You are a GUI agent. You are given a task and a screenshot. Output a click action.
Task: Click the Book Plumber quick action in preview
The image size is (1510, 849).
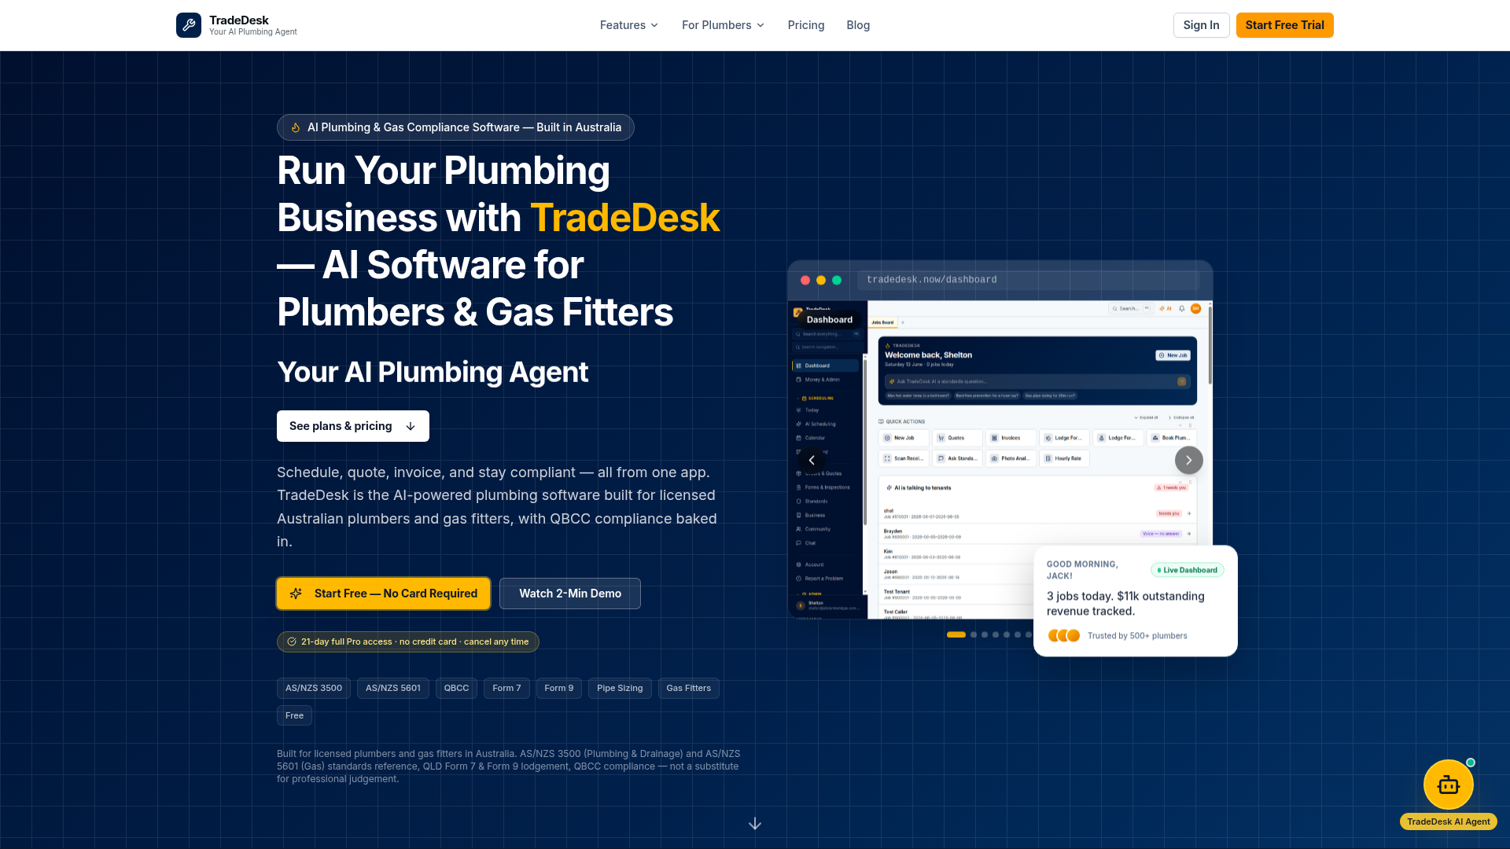[1171, 438]
